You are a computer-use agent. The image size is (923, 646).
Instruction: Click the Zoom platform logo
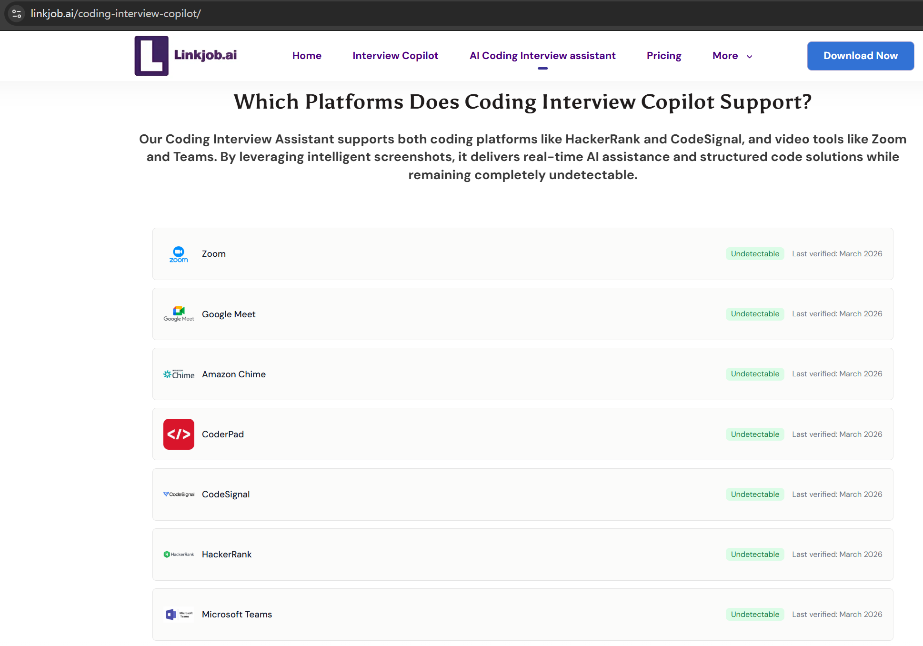(x=179, y=254)
